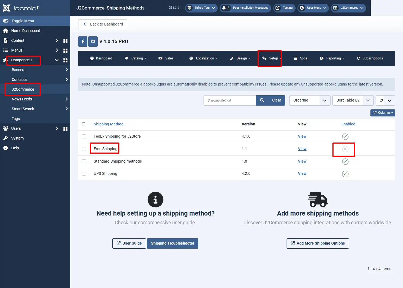Open the Sort Table By dropdown
This screenshot has height=288, width=403.
pos(353,100)
